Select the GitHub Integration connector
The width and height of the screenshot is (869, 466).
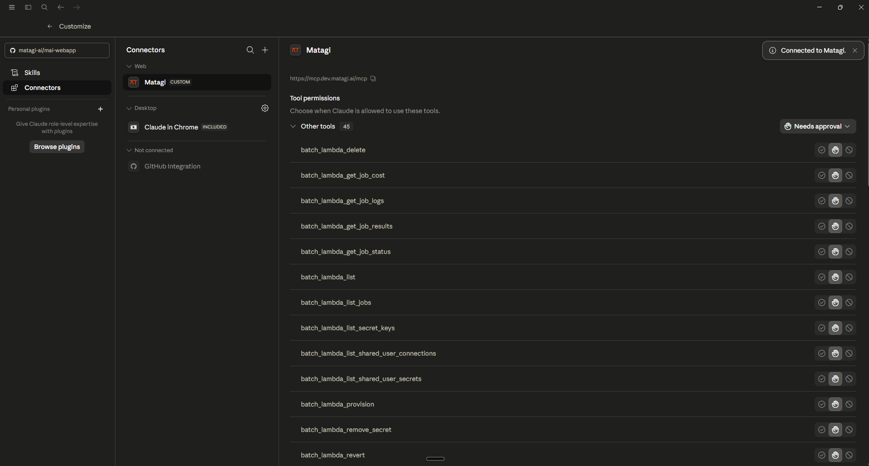tap(197, 166)
